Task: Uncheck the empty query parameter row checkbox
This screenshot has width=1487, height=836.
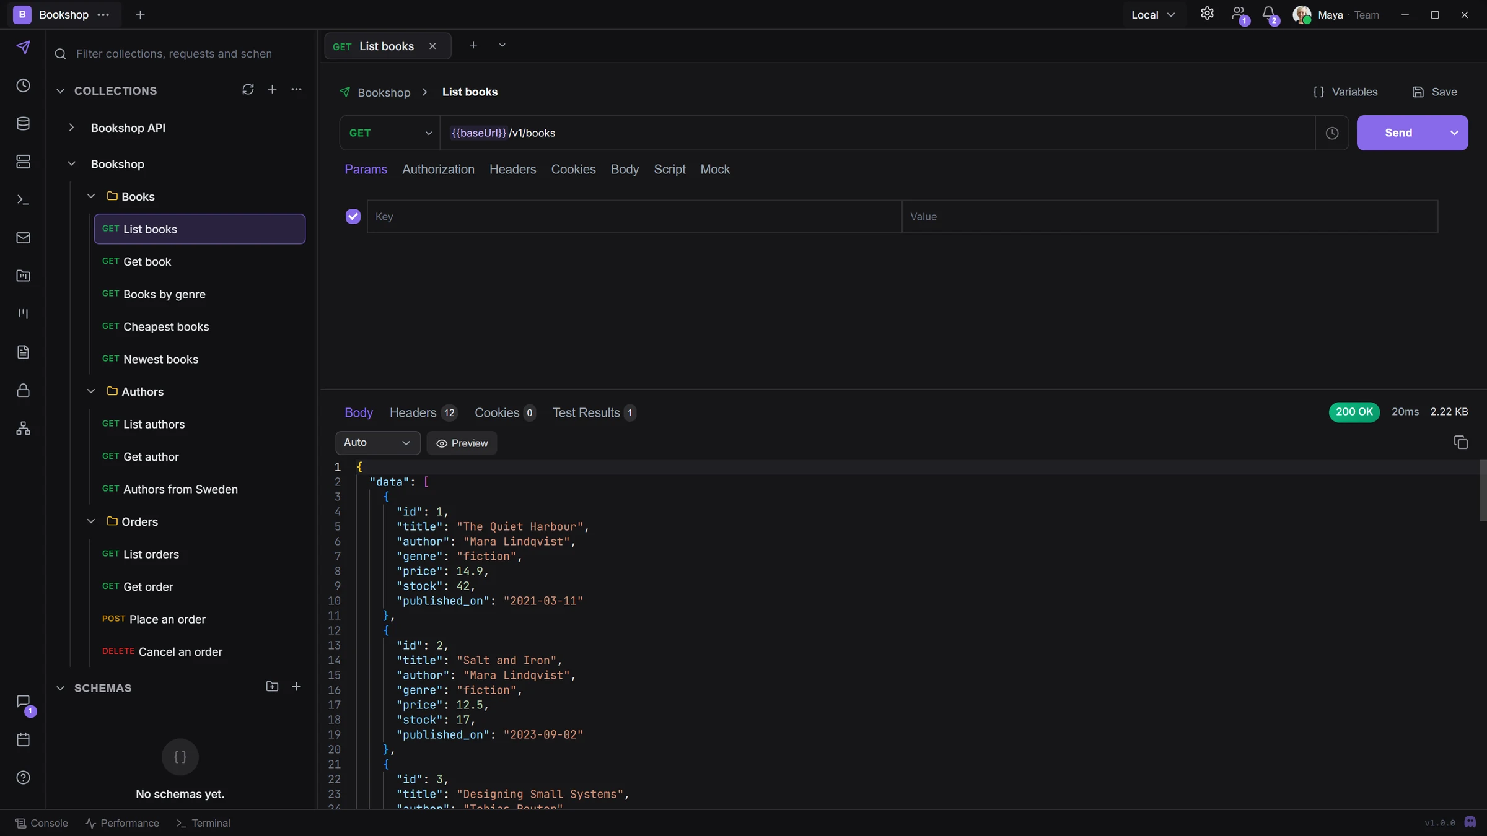Action: (353, 216)
